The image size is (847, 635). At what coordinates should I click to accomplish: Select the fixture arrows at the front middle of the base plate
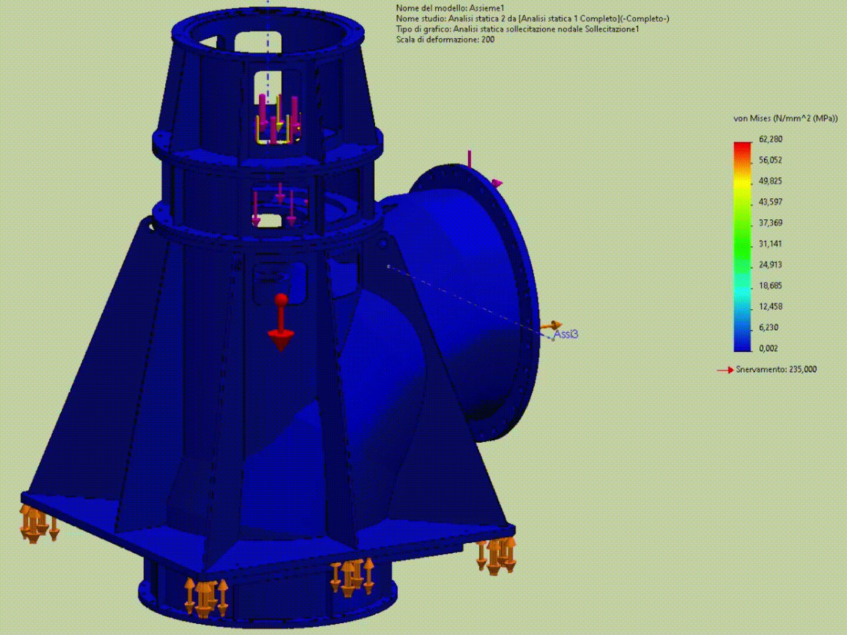click(352, 577)
